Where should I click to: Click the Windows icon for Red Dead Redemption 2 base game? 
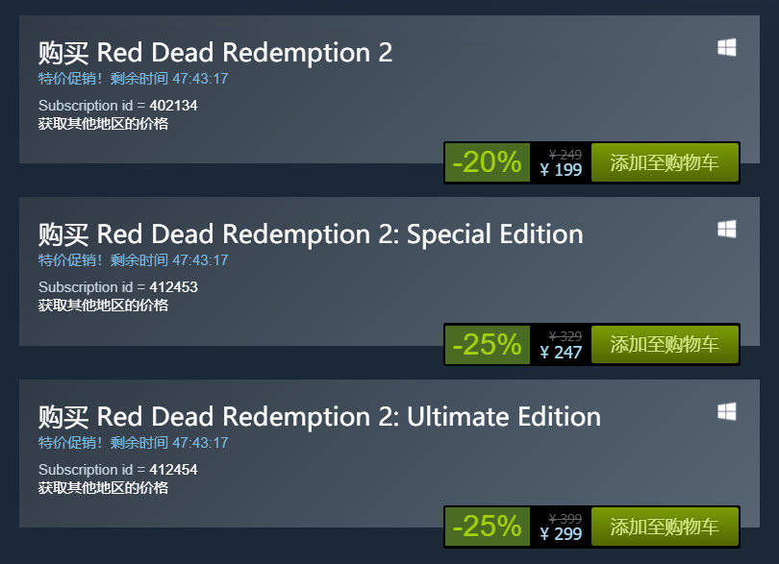pos(727,47)
